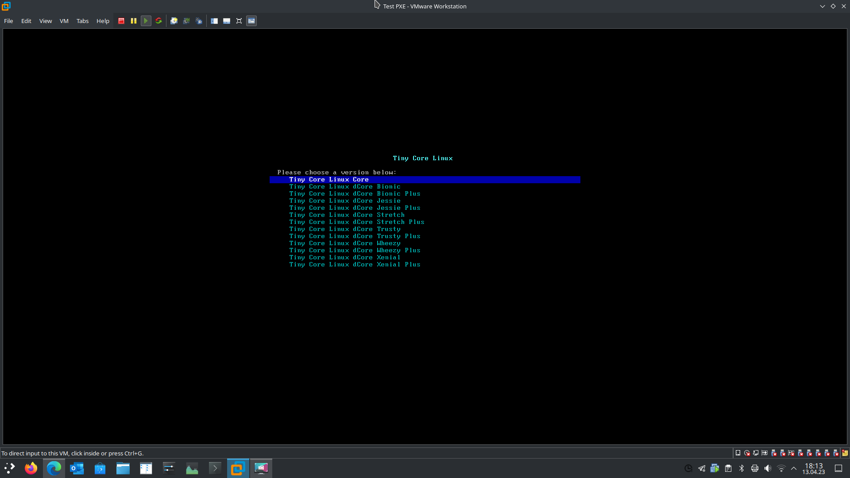Image resolution: width=850 pixels, height=478 pixels.
Task: Take a snapshot of the VM
Action: click(x=174, y=21)
